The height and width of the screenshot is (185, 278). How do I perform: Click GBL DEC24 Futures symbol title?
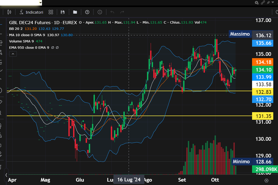(43, 23)
